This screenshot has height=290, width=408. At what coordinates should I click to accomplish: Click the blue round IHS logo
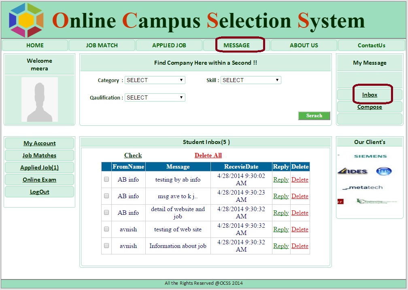tap(384, 171)
